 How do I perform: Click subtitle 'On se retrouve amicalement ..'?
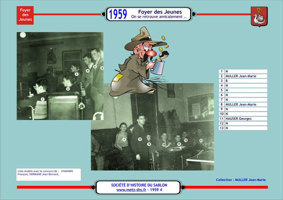[159, 17]
